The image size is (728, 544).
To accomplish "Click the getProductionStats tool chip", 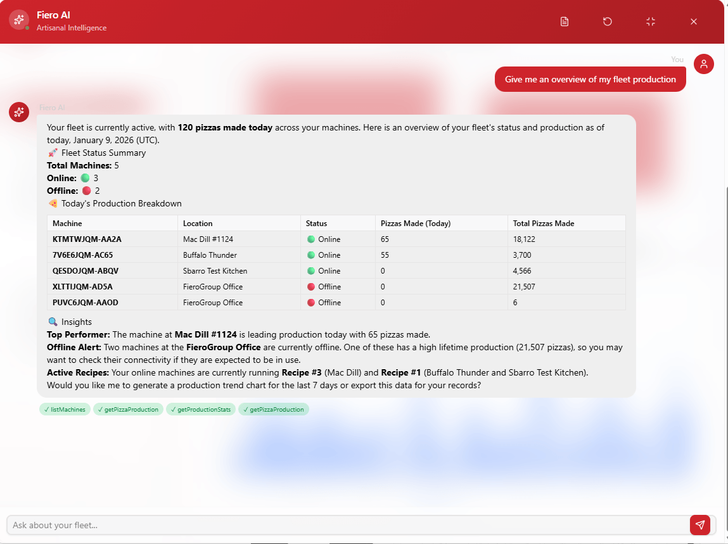I will point(201,410).
